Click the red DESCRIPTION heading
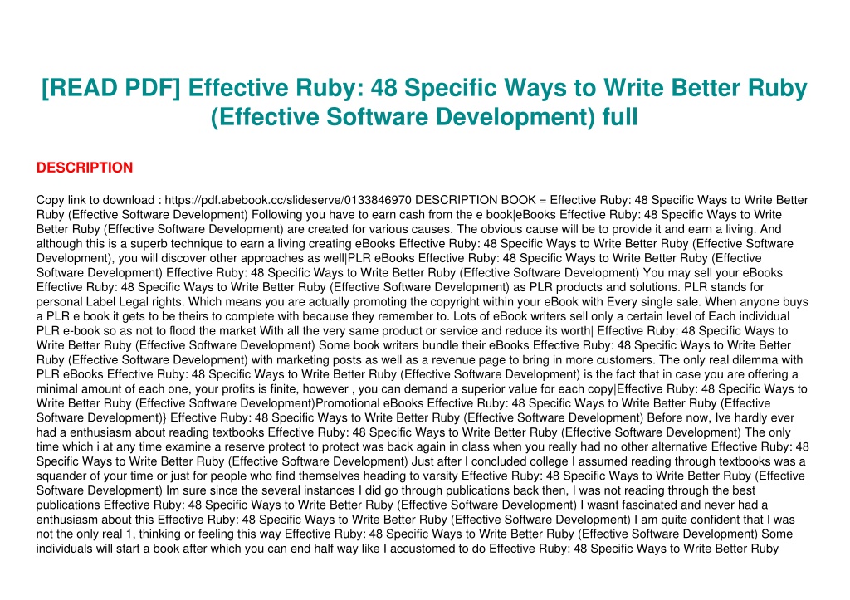 click(85, 168)
